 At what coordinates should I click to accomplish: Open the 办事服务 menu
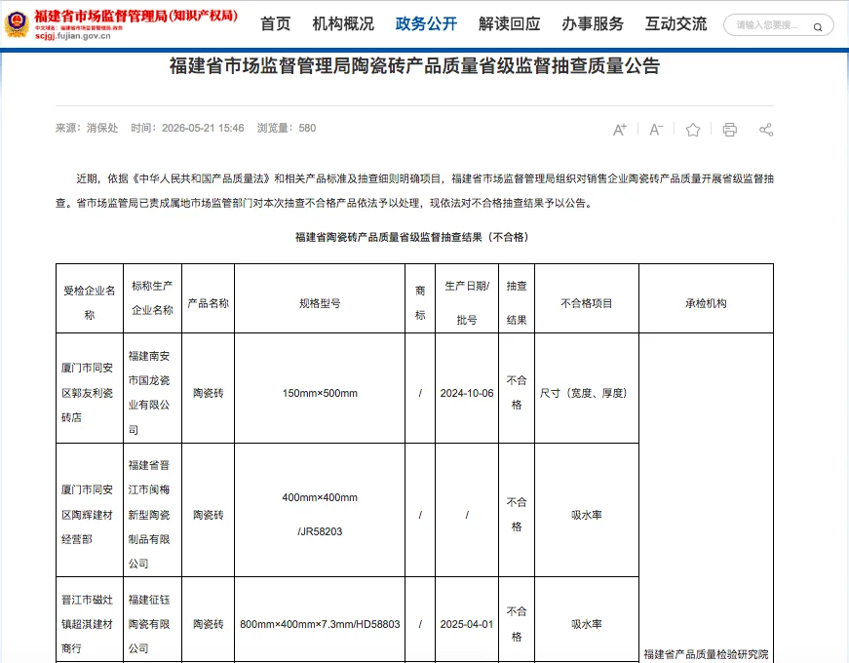[593, 23]
